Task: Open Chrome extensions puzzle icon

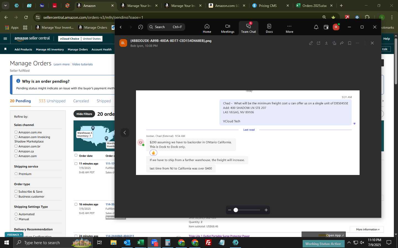Action: click(367, 17)
